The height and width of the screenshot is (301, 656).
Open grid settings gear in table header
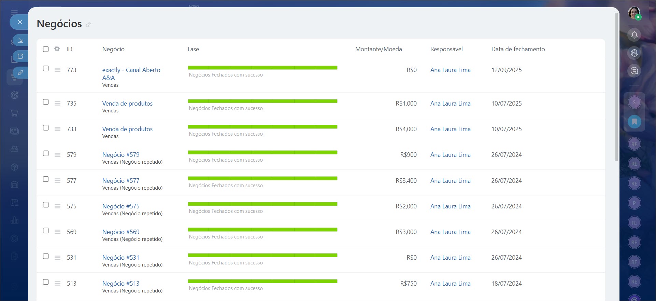point(57,49)
